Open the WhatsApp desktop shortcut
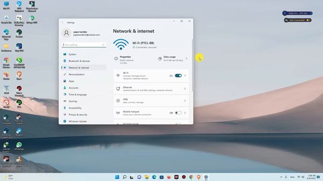323x181 pixels. coord(19,146)
